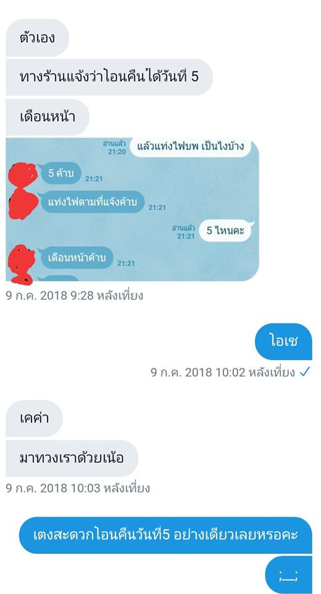Tap the '5 ค้าบ' bubble inside the image
Viewport: 321px width, 594px height.
[59, 173]
